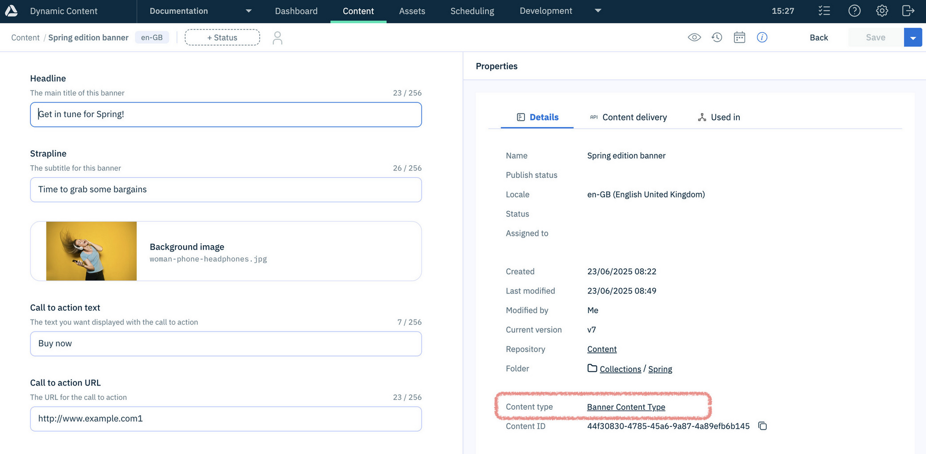Viewport: 926px width, 454px height.
Task: Open the tasks checklist icon in header
Action: tap(824, 10)
